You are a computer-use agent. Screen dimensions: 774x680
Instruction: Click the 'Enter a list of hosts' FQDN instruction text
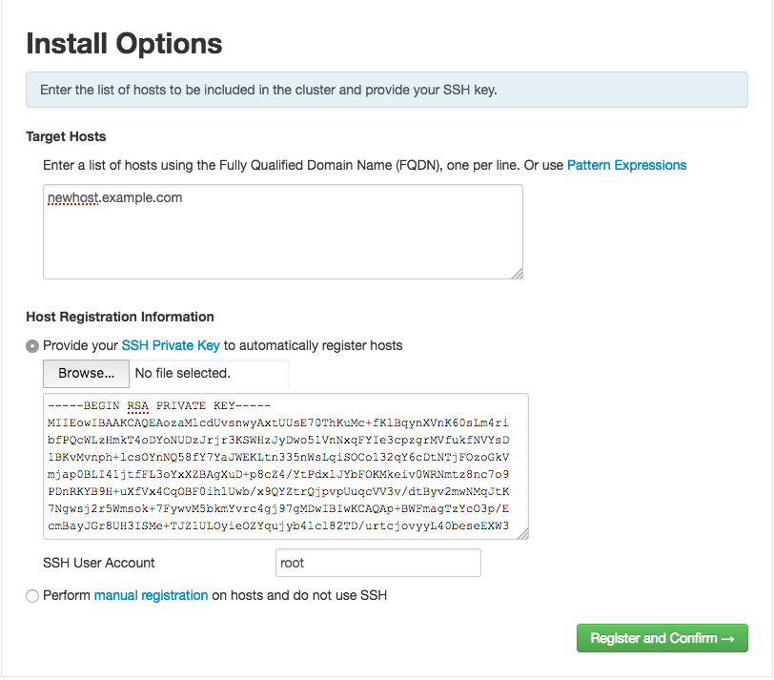tap(303, 165)
